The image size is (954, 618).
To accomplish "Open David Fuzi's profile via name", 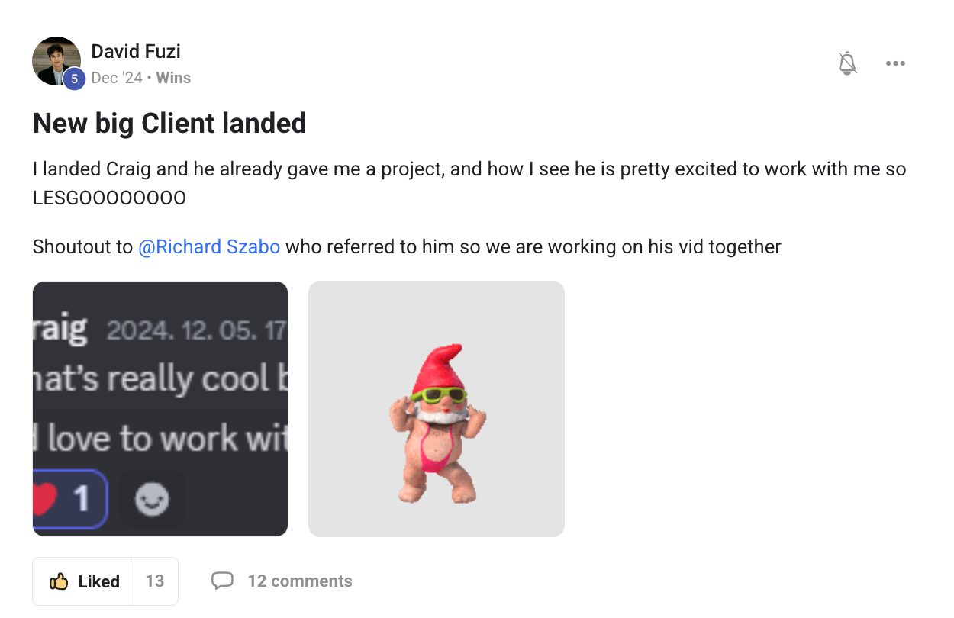I will click(x=136, y=52).
